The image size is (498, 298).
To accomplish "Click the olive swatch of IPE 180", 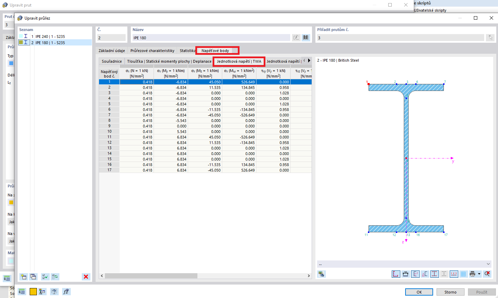I will [21, 42].
